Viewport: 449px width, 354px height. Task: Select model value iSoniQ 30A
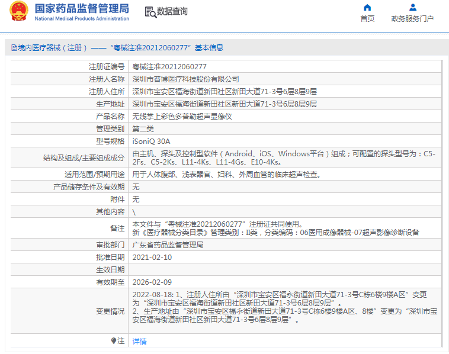click(x=151, y=141)
